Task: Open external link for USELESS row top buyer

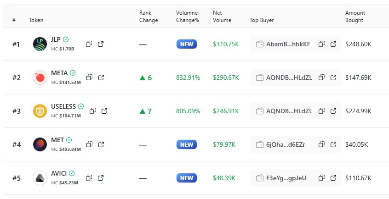Action: [x=333, y=111]
